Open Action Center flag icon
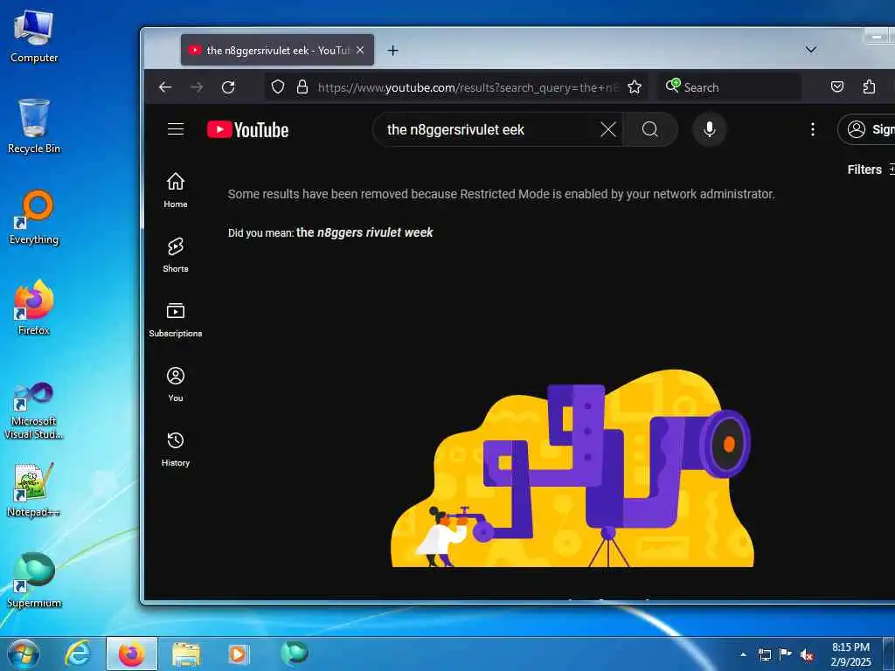Image resolution: width=895 pixels, height=671 pixels. (x=786, y=654)
